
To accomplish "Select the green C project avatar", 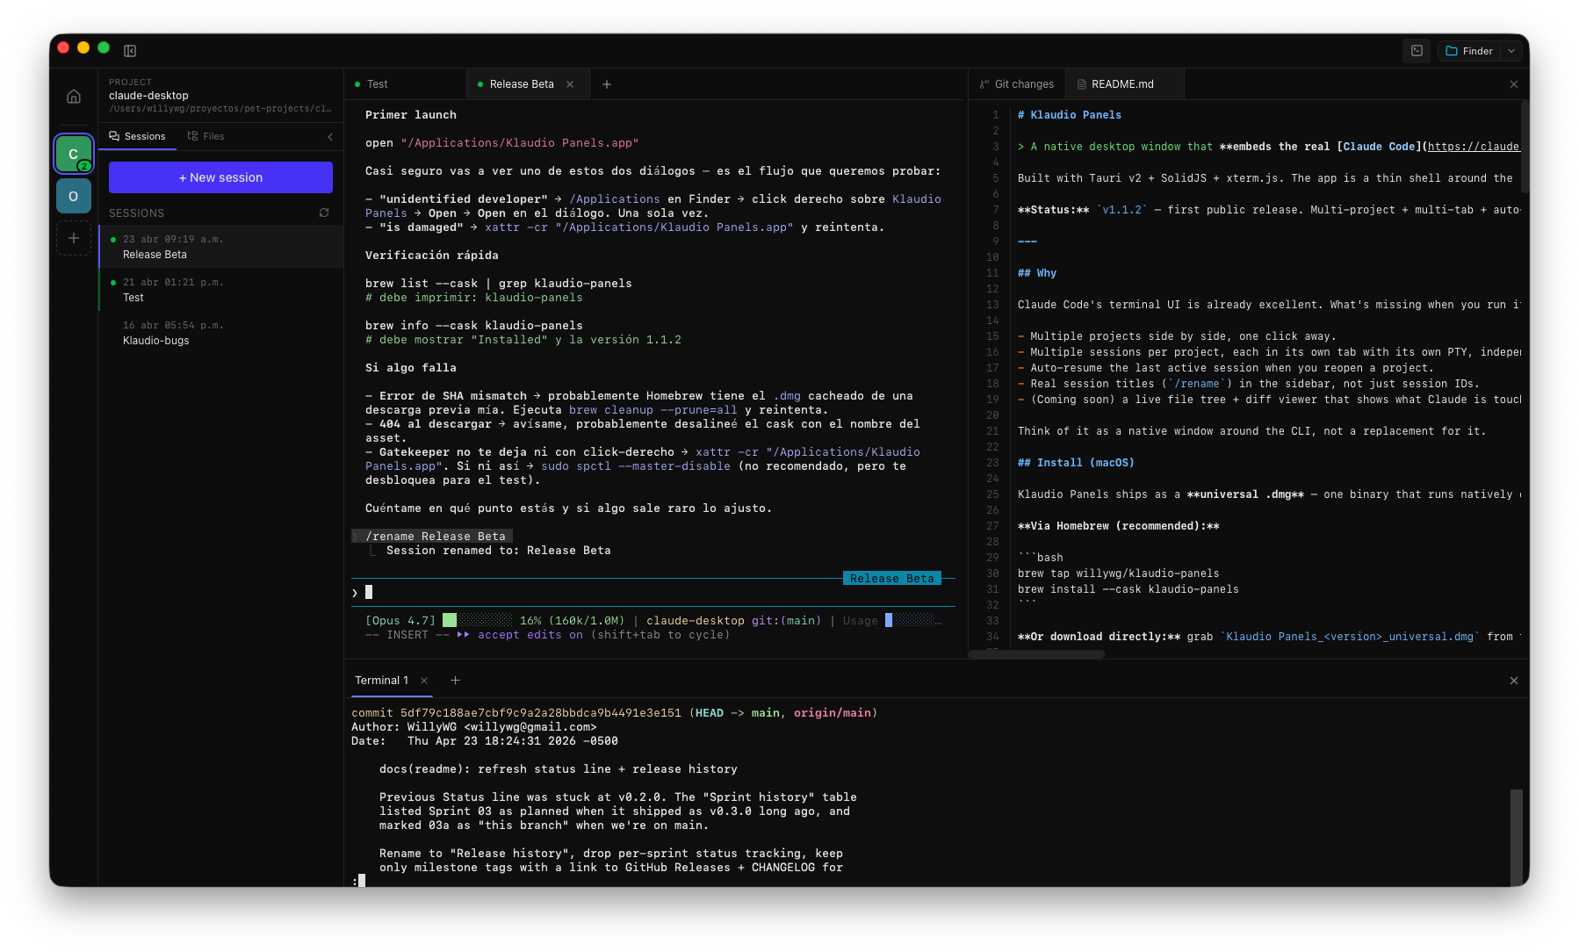I will pyautogui.click(x=74, y=154).
